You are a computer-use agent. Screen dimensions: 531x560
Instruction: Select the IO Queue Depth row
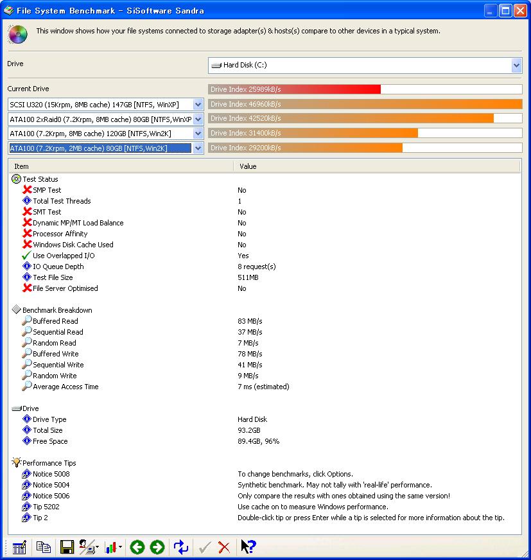265,267
